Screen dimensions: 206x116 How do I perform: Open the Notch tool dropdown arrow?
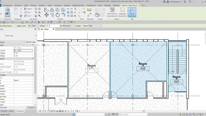point(33,9)
